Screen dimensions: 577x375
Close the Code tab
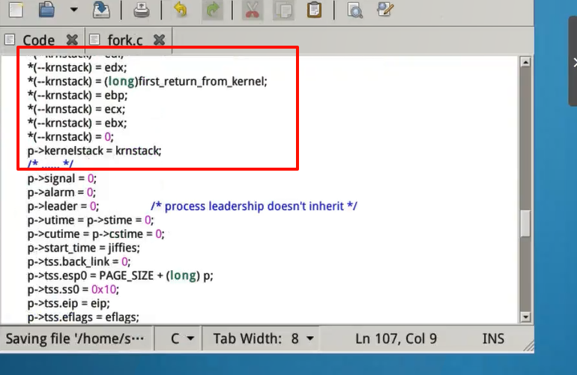pyautogui.click(x=72, y=40)
